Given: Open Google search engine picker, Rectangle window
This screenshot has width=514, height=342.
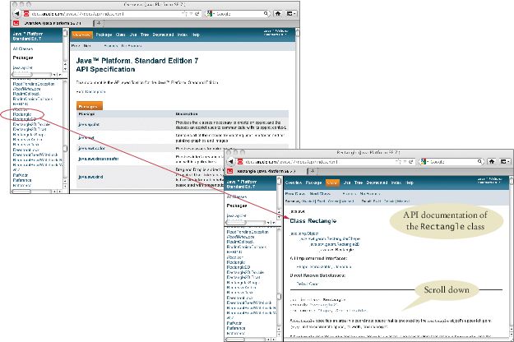Looking at the screenshot, I should (x=424, y=161).
